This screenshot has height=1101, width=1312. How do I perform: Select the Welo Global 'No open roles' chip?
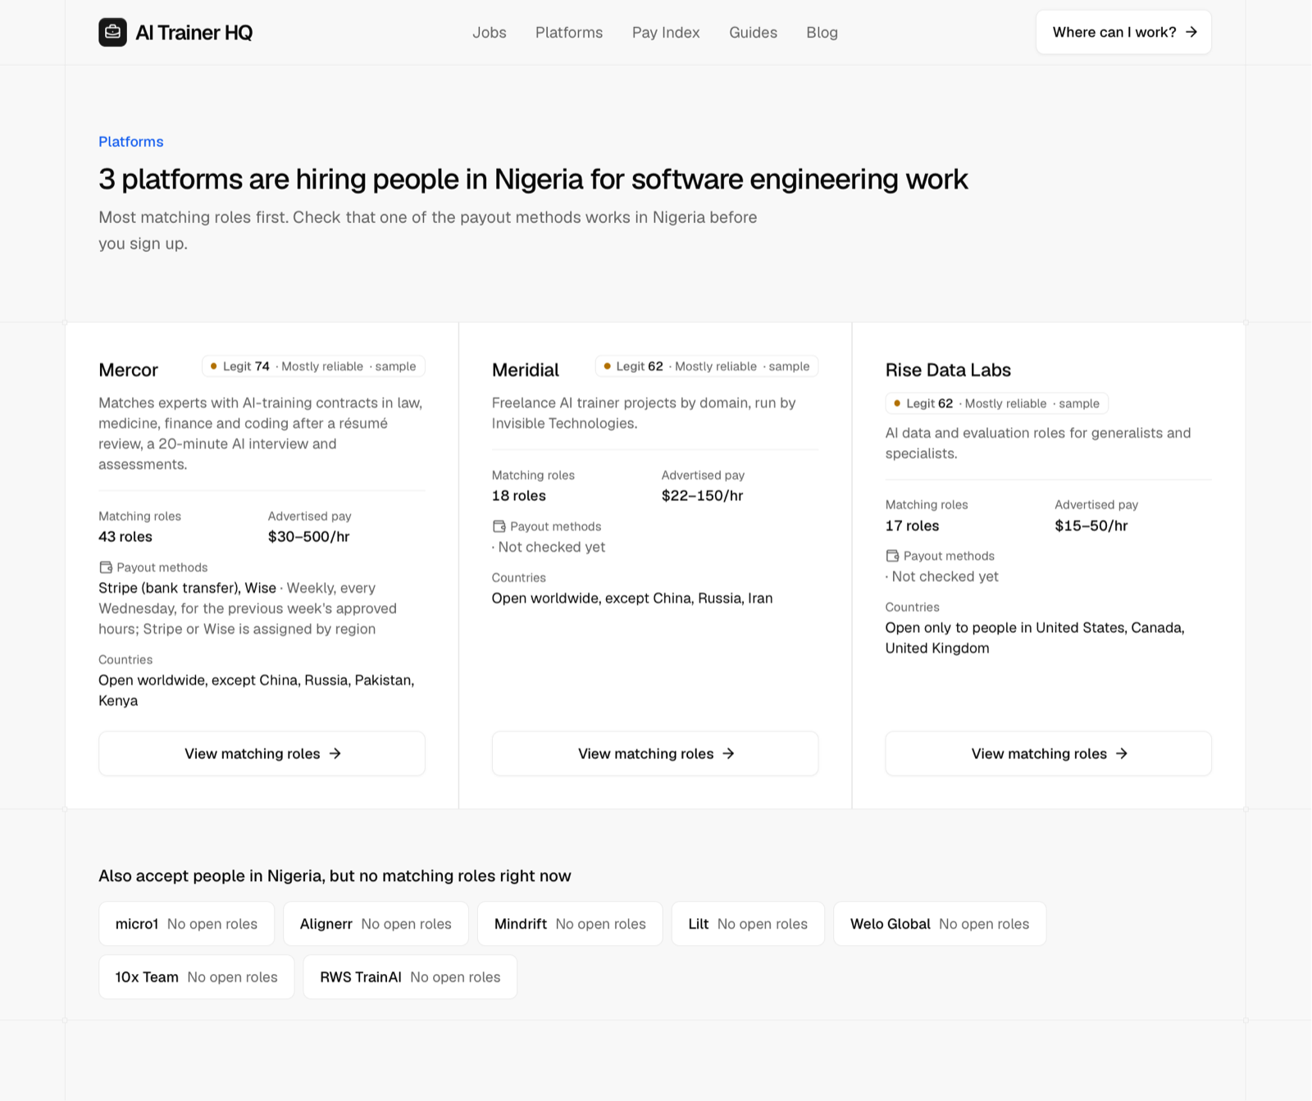940,924
